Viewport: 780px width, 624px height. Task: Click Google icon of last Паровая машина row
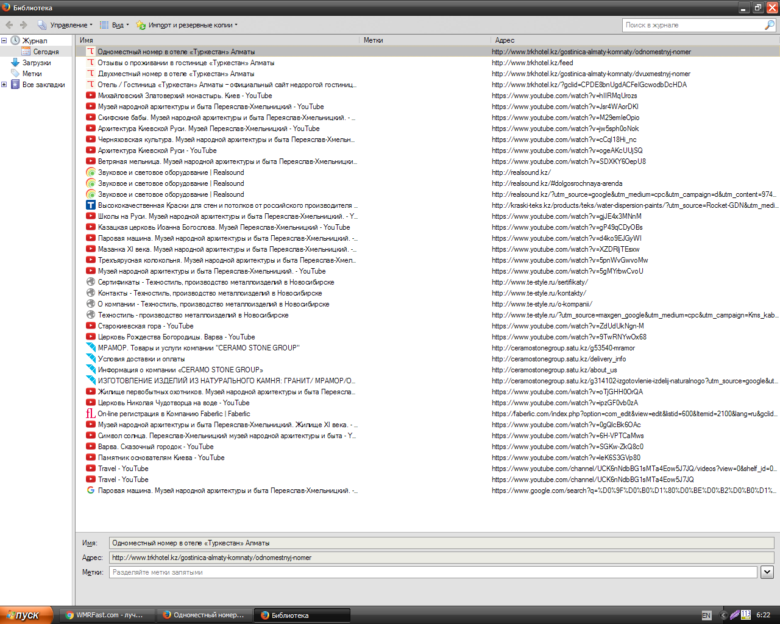[x=91, y=491]
